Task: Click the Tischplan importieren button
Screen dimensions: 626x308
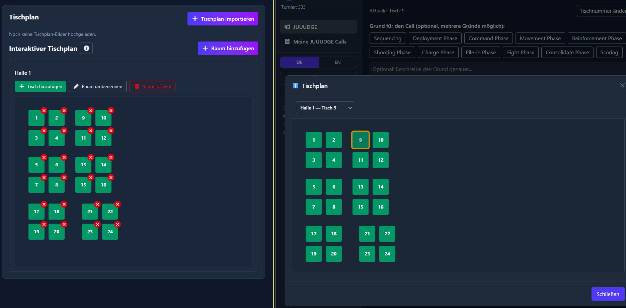Action: (223, 19)
